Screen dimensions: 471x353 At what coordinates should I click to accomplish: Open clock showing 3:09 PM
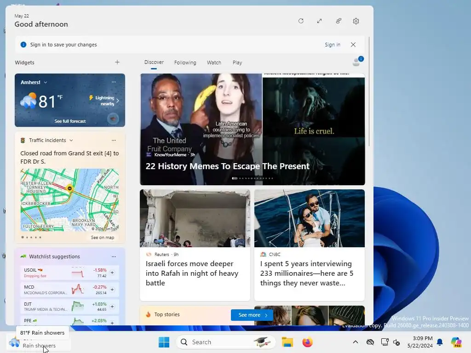(x=420, y=342)
